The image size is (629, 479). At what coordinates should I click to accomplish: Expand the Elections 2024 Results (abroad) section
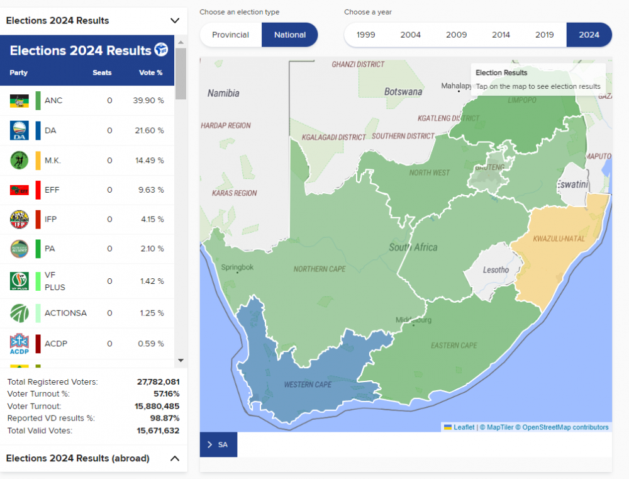(175, 458)
